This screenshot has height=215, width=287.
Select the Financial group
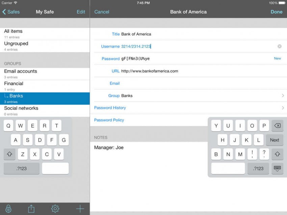pos(45,86)
